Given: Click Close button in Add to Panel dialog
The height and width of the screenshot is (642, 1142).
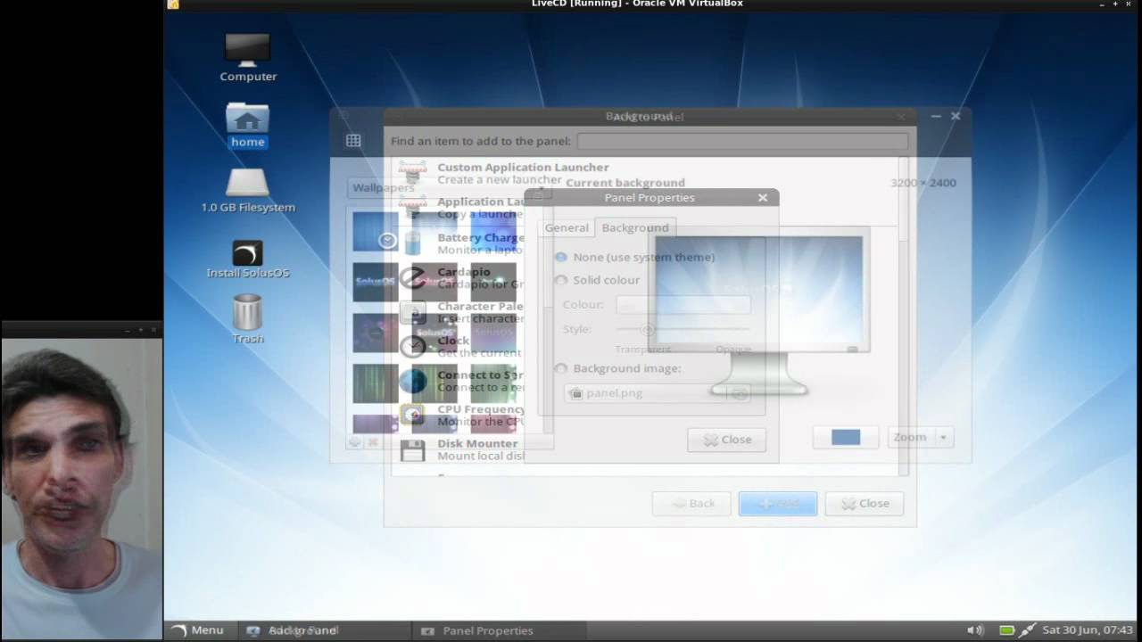Looking at the screenshot, I should tap(864, 503).
